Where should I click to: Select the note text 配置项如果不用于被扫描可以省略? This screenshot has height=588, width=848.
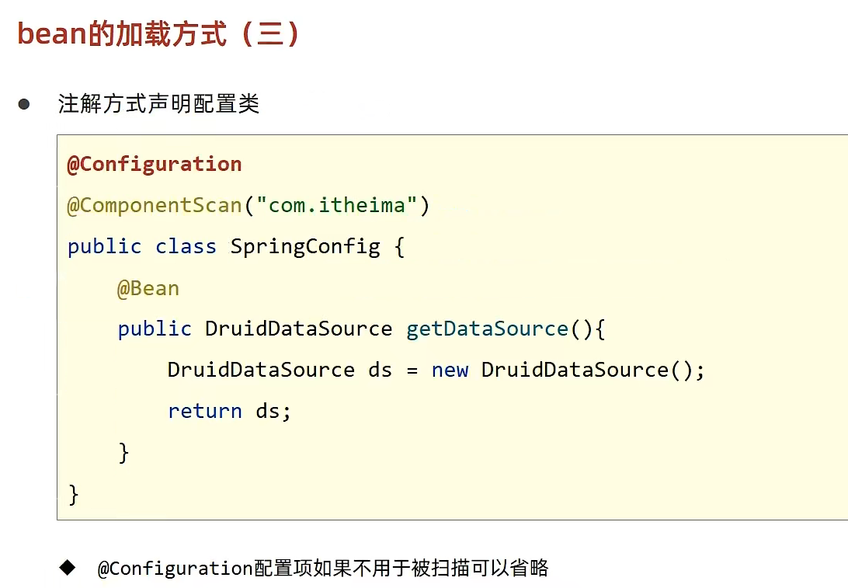(x=401, y=568)
